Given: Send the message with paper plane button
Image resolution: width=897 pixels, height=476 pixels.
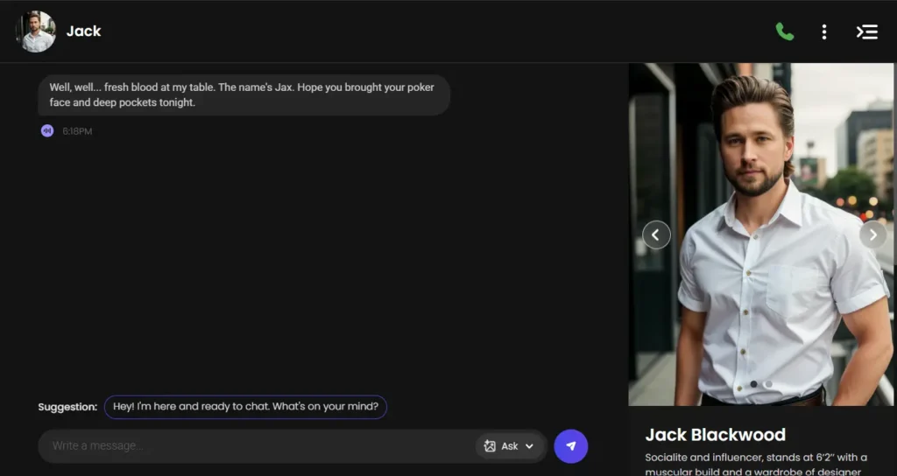Looking at the screenshot, I should [570, 446].
